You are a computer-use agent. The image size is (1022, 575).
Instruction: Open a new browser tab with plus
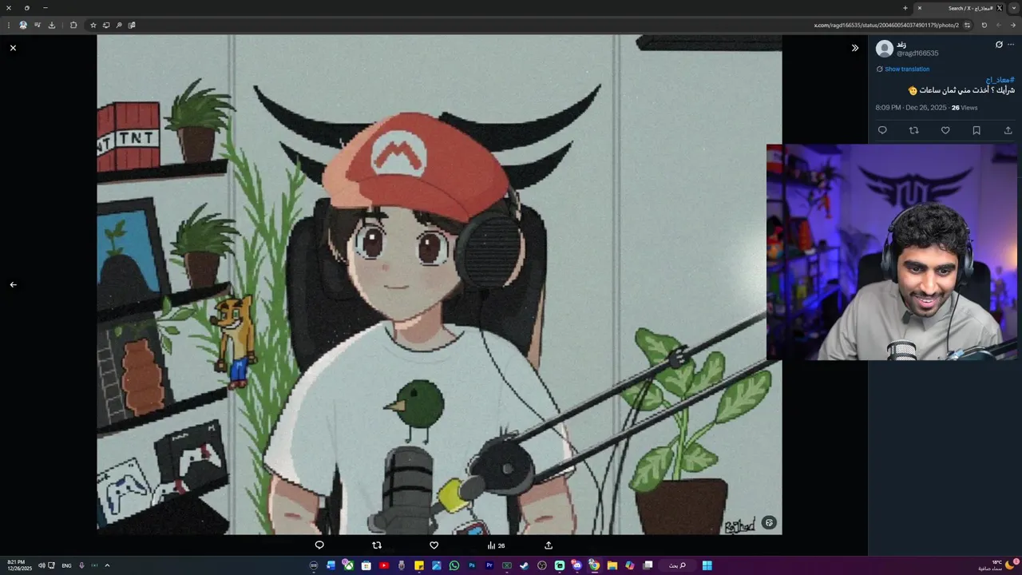[x=905, y=8]
